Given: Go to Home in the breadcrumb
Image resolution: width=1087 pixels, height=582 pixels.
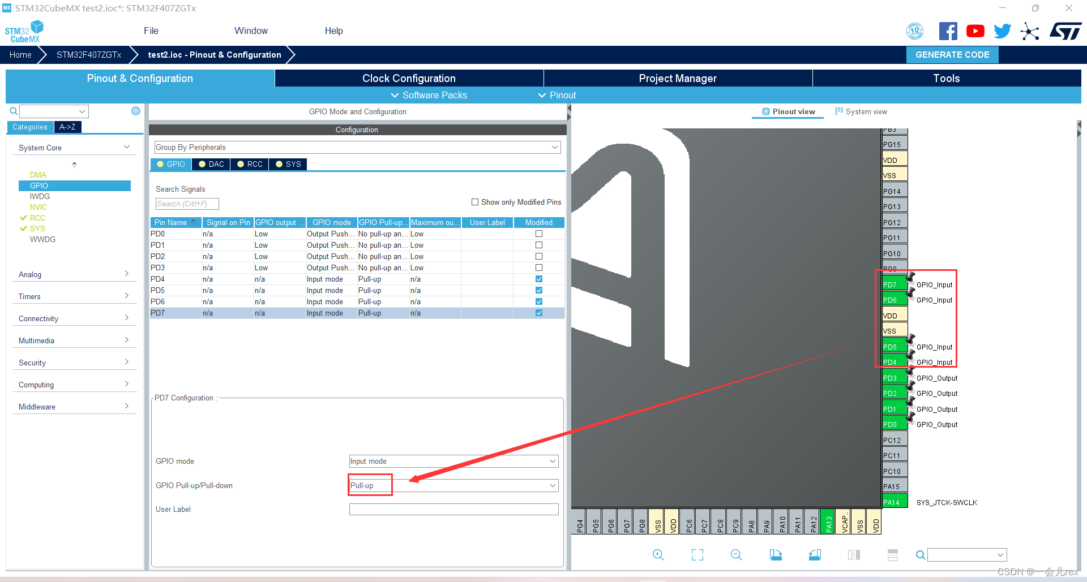Looking at the screenshot, I should coord(20,55).
